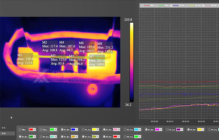Toggle M3_Max checkbox in bottom panel
Screen dimensions: 219x140
(x=146, y=129)
